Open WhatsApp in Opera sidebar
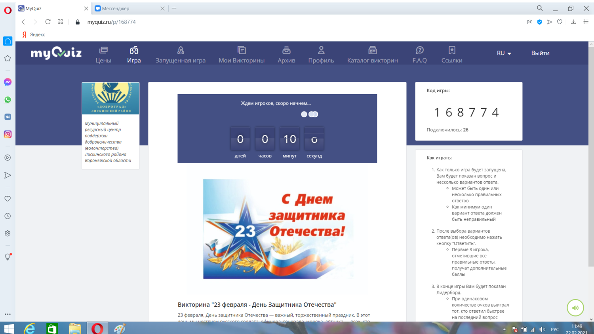This screenshot has width=594, height=334. point(8,100)
